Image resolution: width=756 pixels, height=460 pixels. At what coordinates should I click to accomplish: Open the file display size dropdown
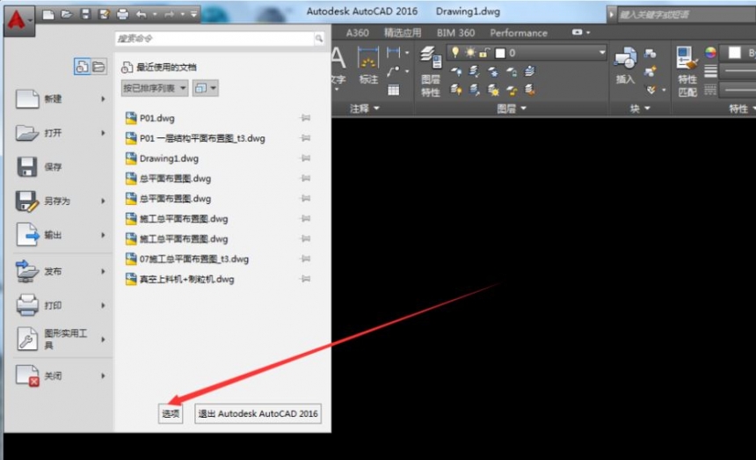pos(206,88)
